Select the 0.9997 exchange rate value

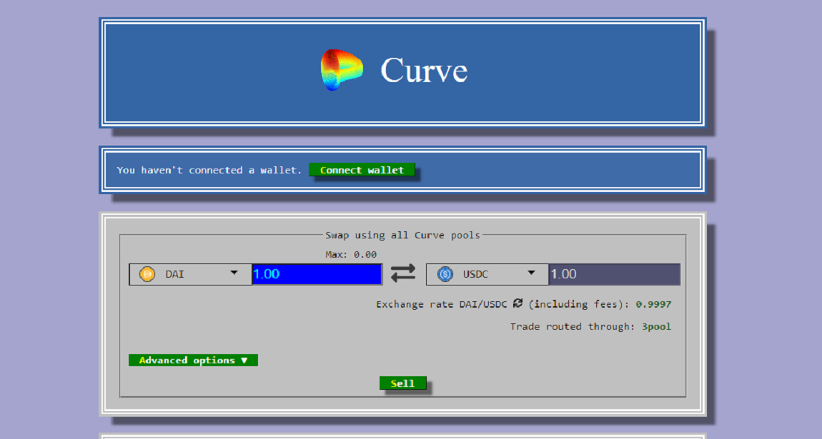pos(653,304)
